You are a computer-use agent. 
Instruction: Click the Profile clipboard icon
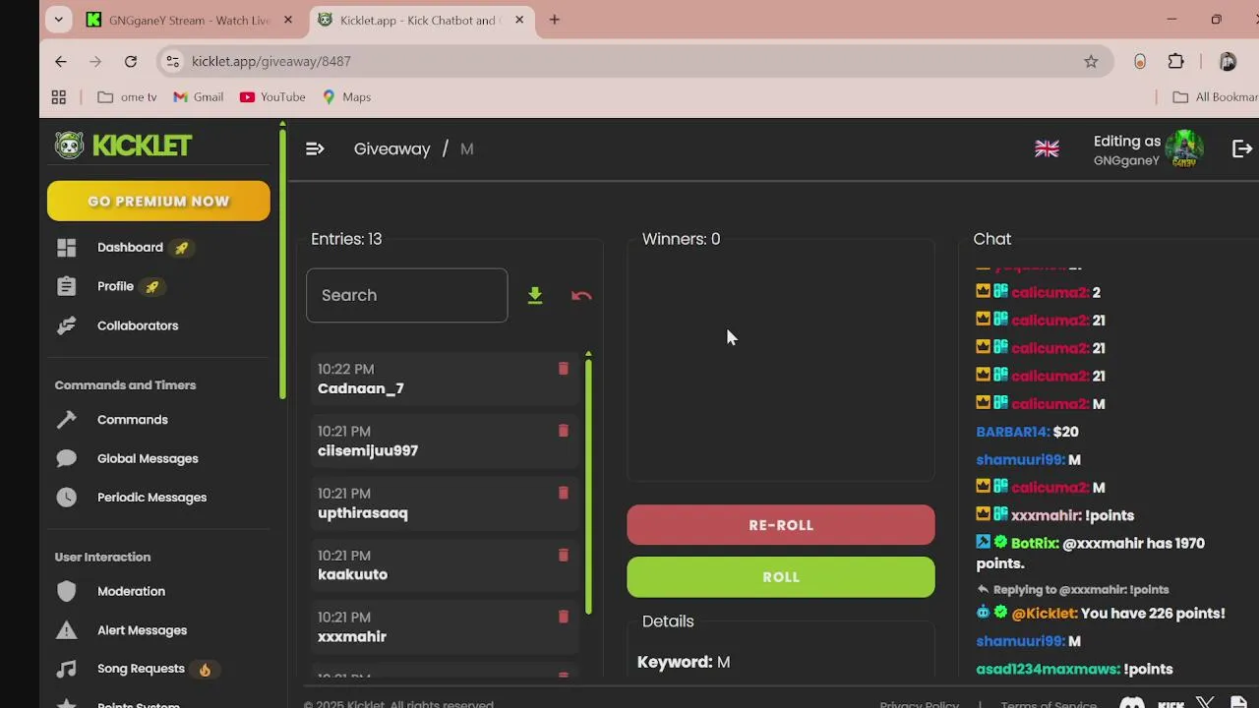(66, 286)
